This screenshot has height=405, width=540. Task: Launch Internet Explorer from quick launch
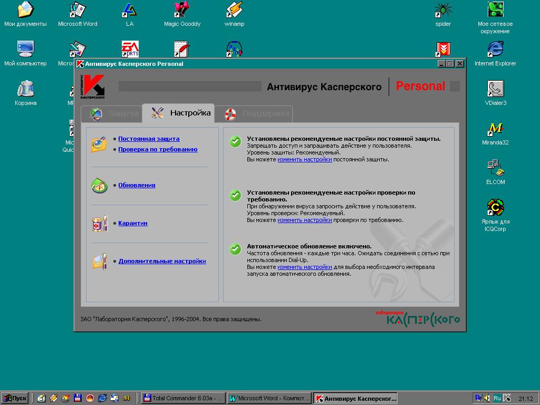[102, 398]
